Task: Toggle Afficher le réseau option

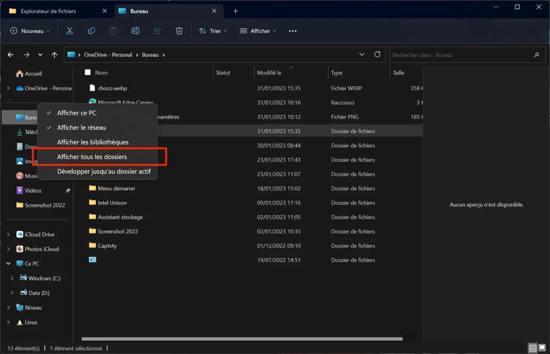Action: [x=97, y=127]
